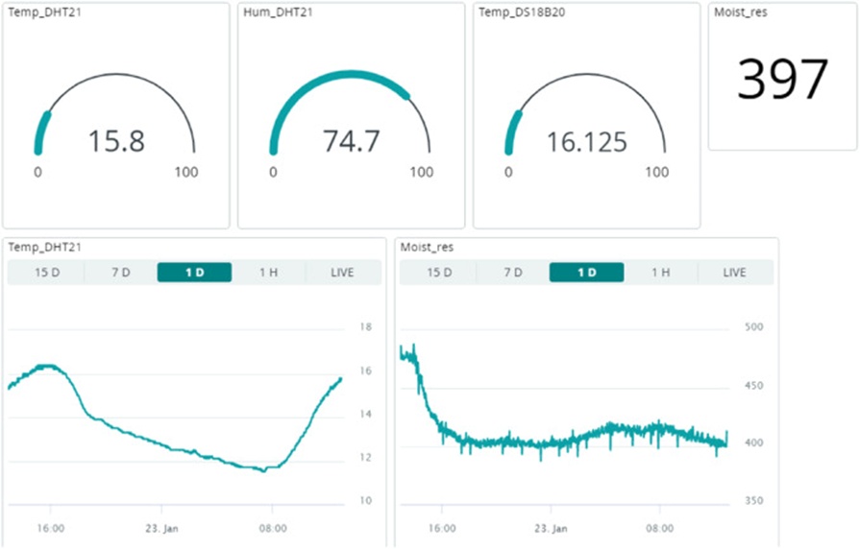860x549 pixels.
Task: Select 1 D range in Moist_res chart
Action: [x=586, y=273]
